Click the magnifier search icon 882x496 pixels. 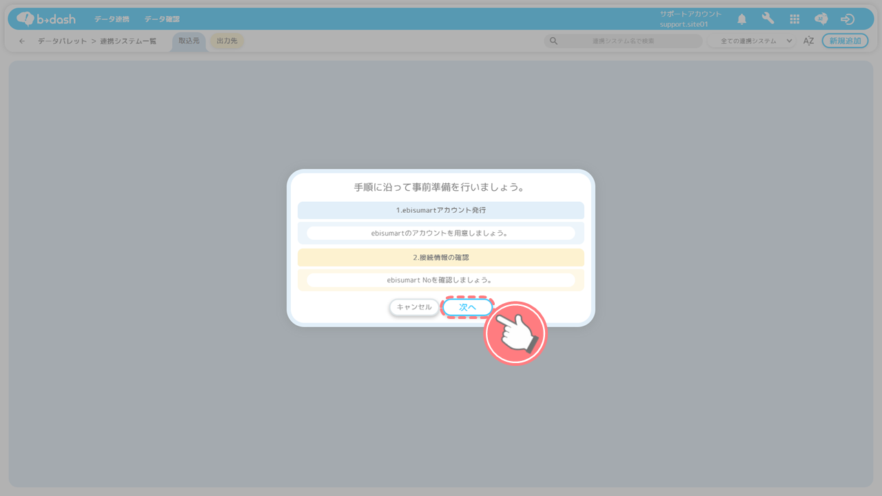(553, 41)
